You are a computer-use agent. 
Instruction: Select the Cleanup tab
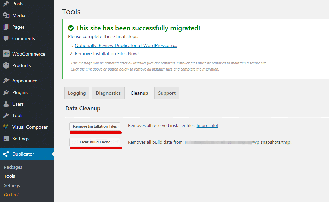[139, 93]
